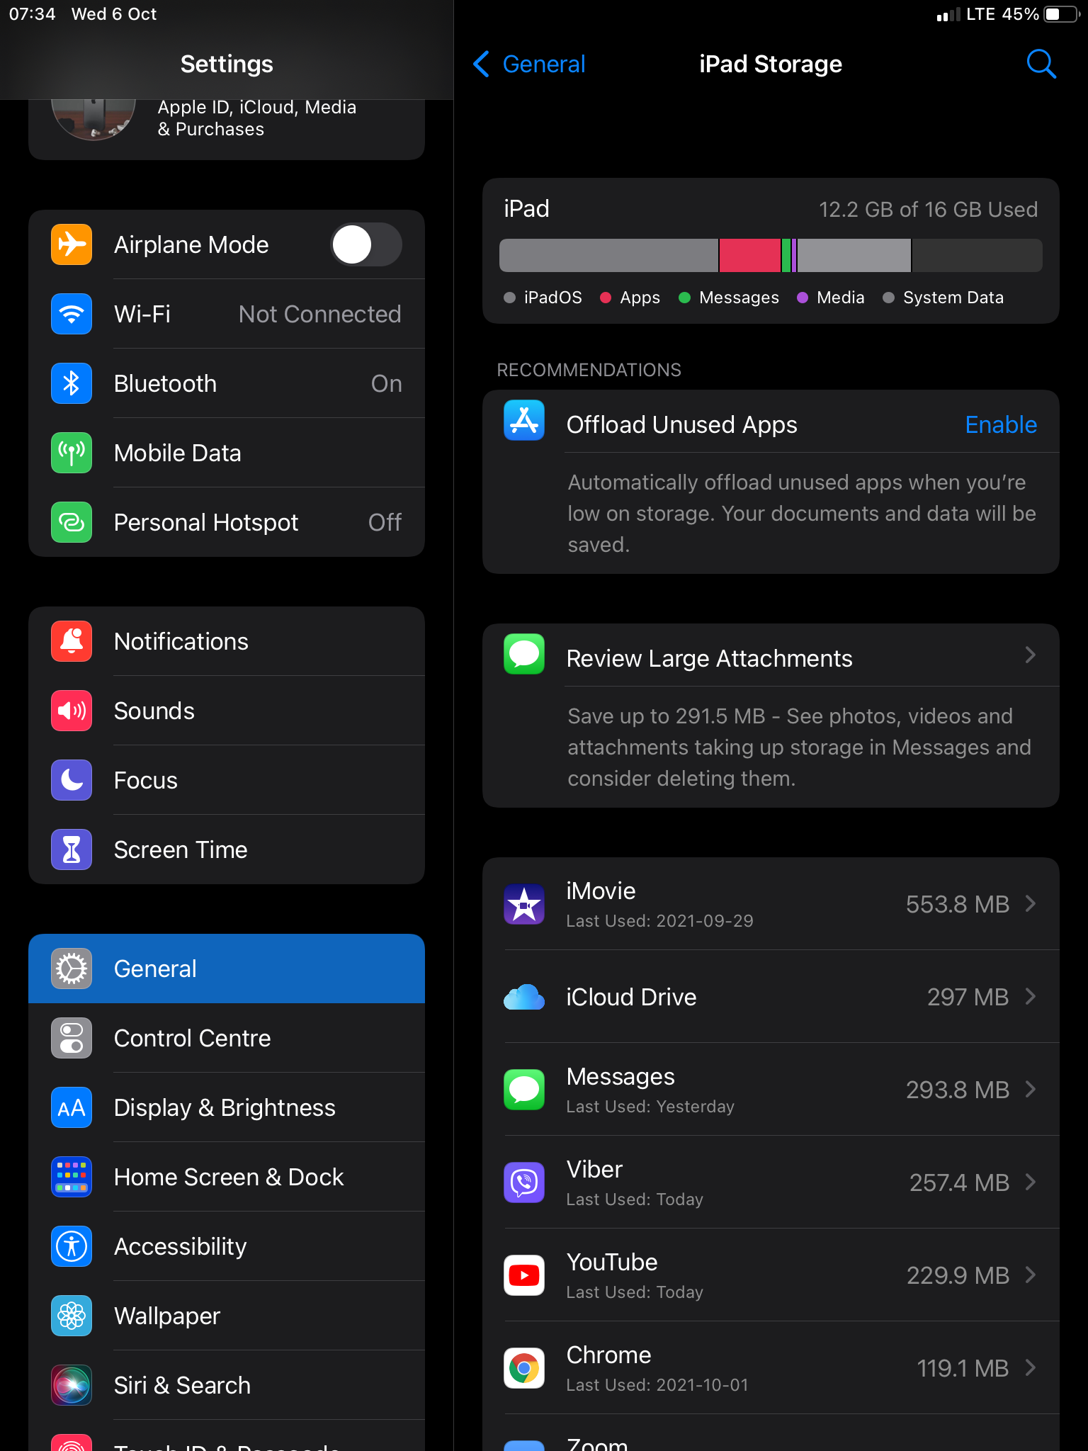Select Control Centre in sidebar

point(227,1038)
